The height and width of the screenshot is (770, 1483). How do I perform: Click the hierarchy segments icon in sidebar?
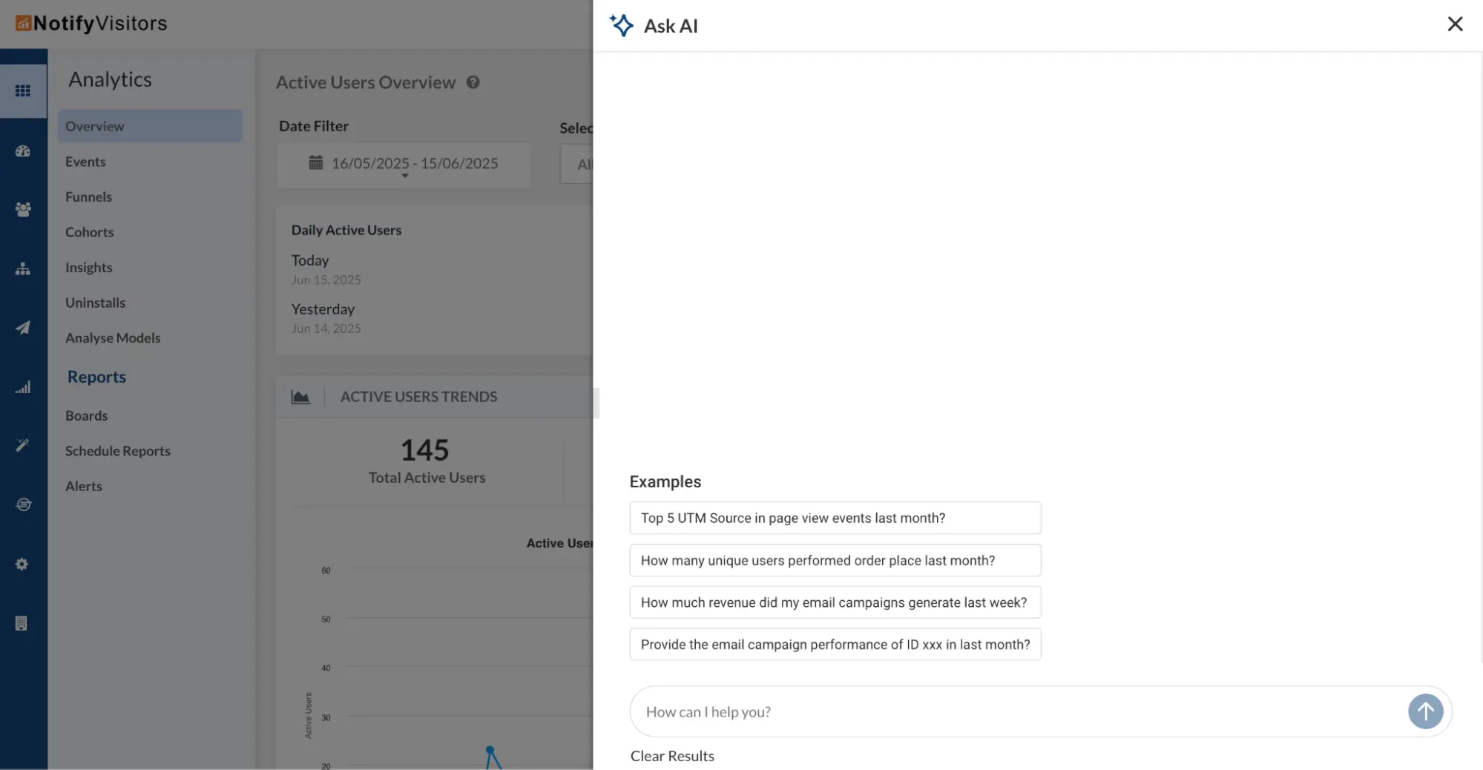(x=23, y=269)
